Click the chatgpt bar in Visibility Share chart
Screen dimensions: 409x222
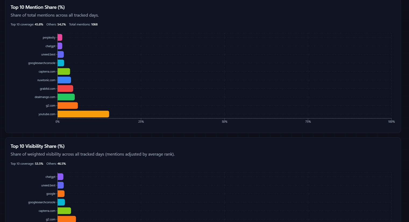click(x=61, y=177)
